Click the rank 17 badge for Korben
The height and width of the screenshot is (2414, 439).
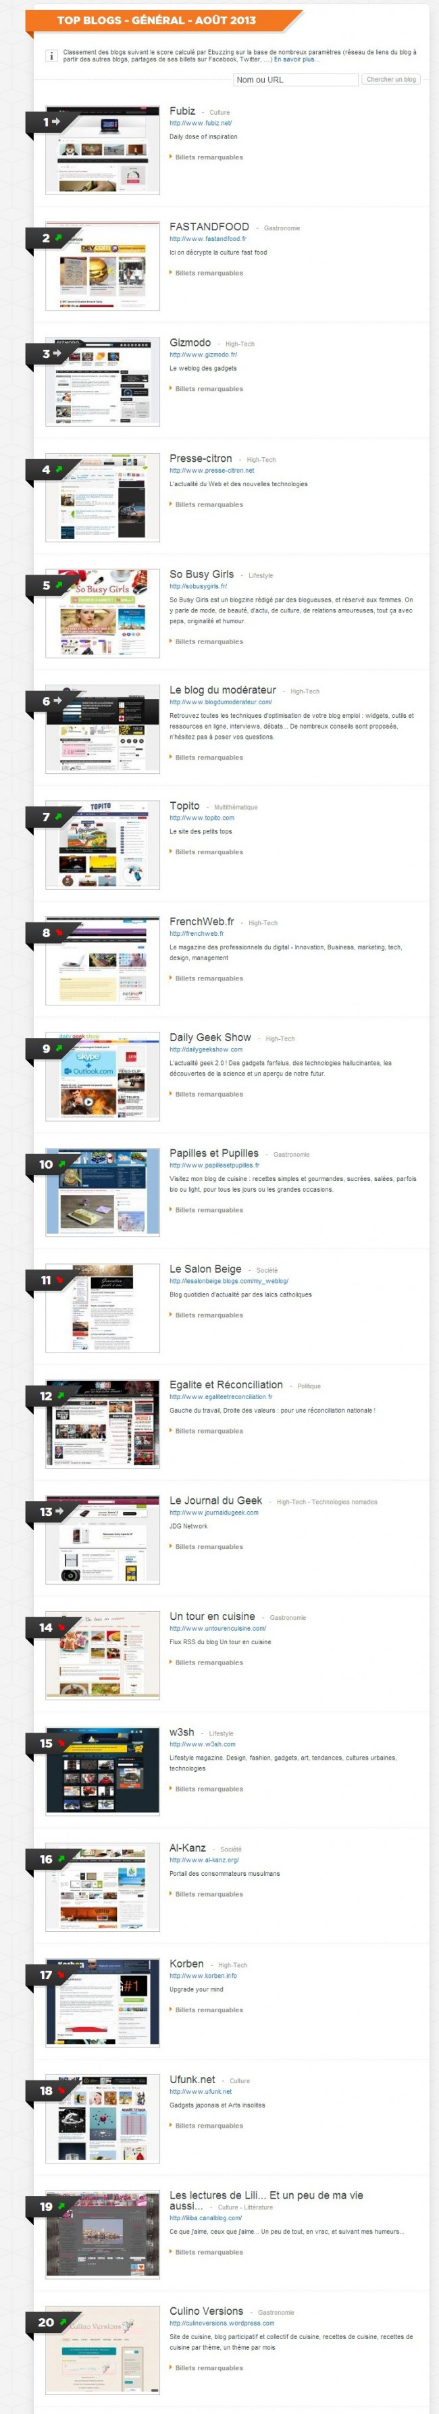coord(53,1974)
